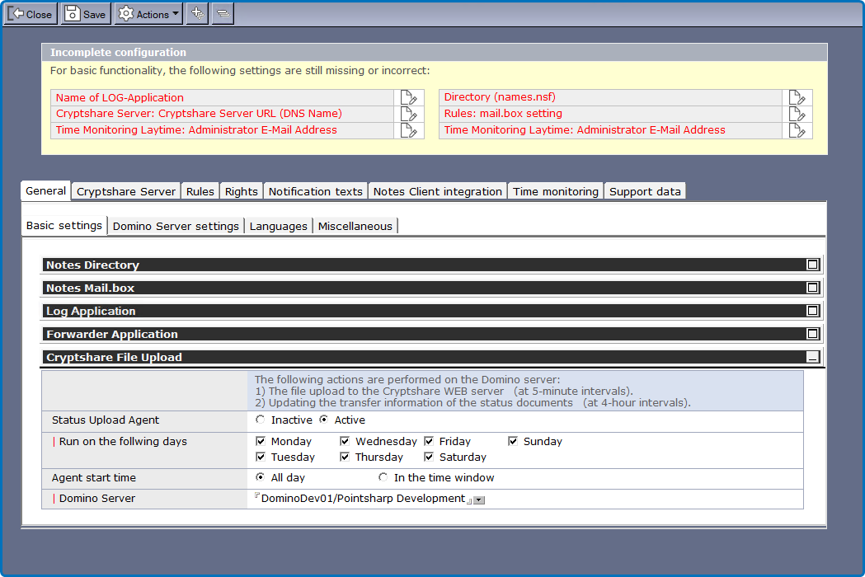Open the Domino Server dropdown arrow

pyautogui.click(x=479, y=500)
